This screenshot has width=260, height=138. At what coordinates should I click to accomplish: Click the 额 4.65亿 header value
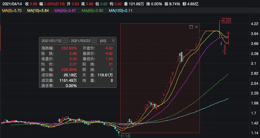190,4
